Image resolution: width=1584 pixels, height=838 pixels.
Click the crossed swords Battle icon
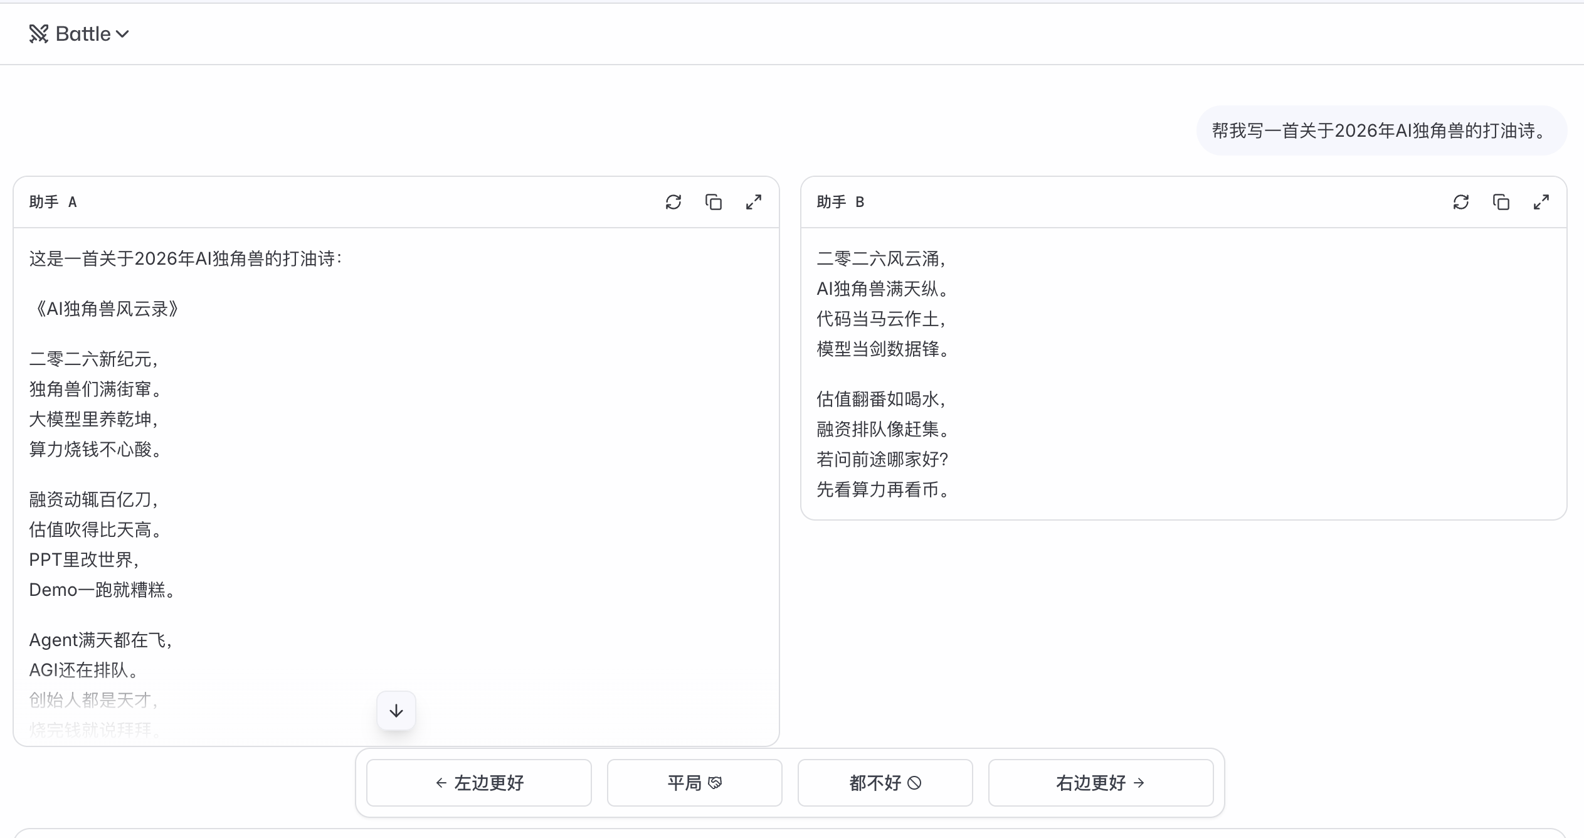38,34
